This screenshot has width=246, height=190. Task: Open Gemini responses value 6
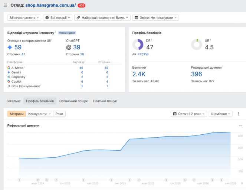pos(82,72)
